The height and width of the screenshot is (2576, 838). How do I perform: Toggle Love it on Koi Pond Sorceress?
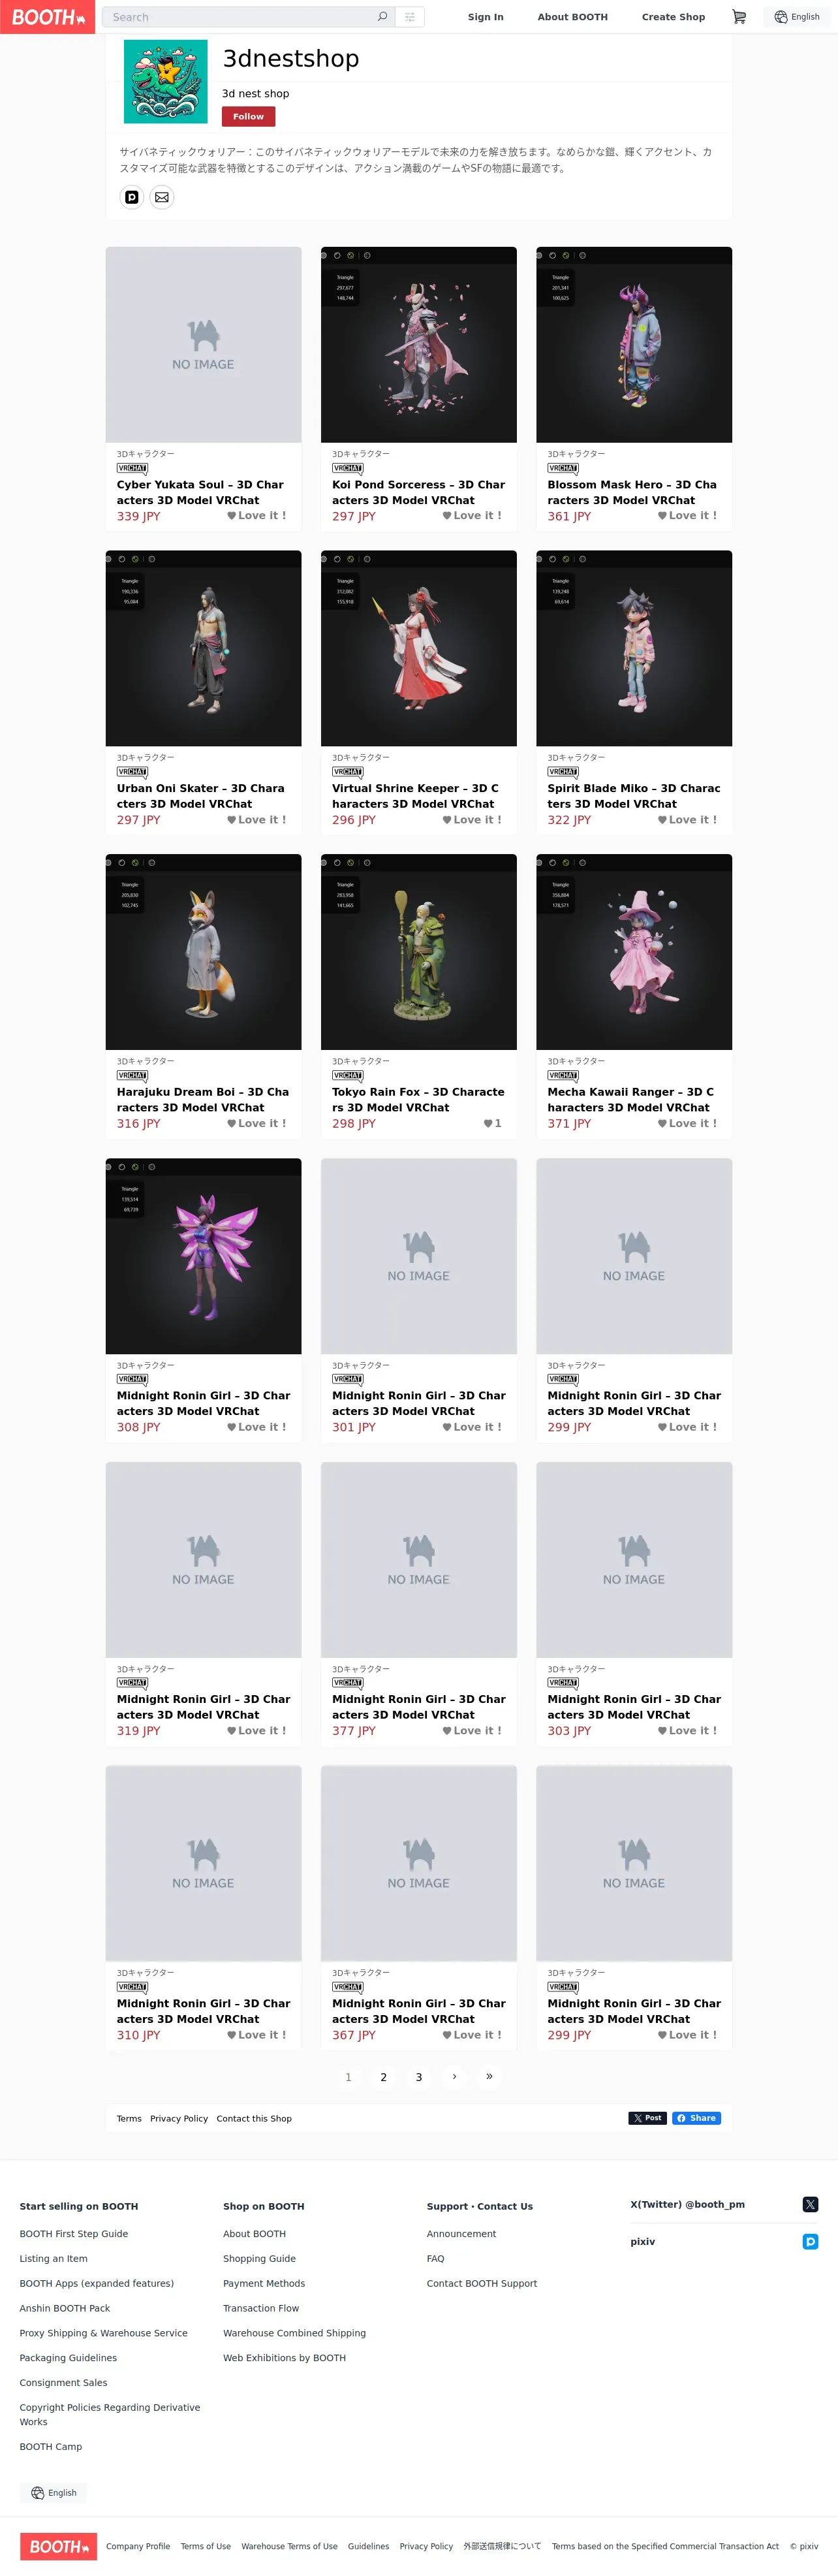472,516
